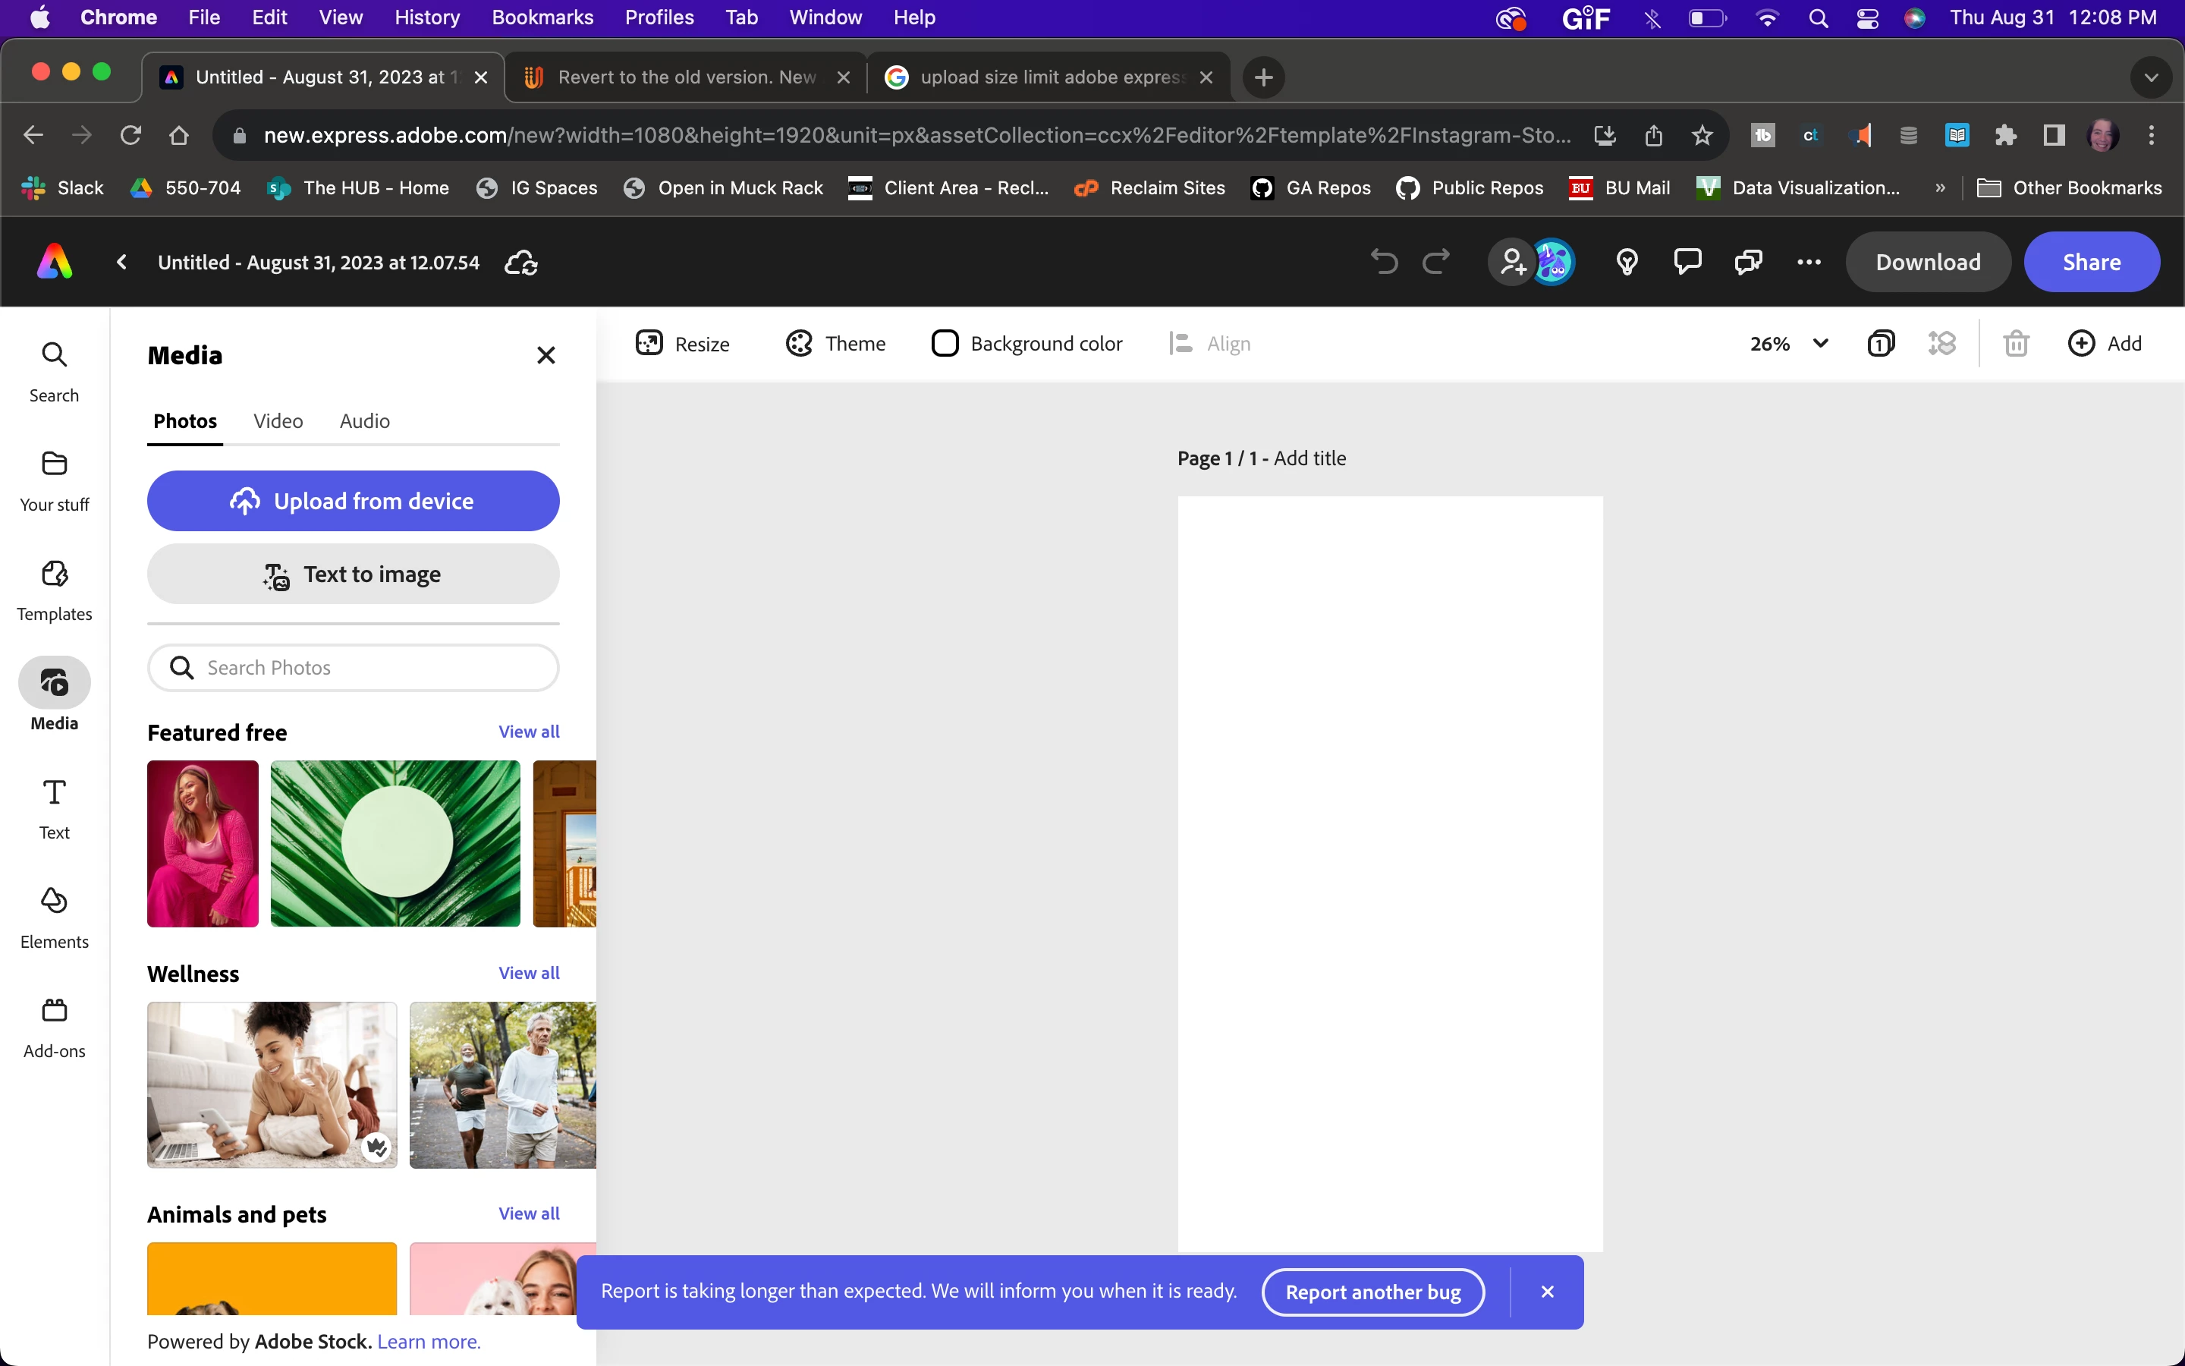Open the Templates sidebar icon
The image size is (2185, 1366).
tap(54, 589)
